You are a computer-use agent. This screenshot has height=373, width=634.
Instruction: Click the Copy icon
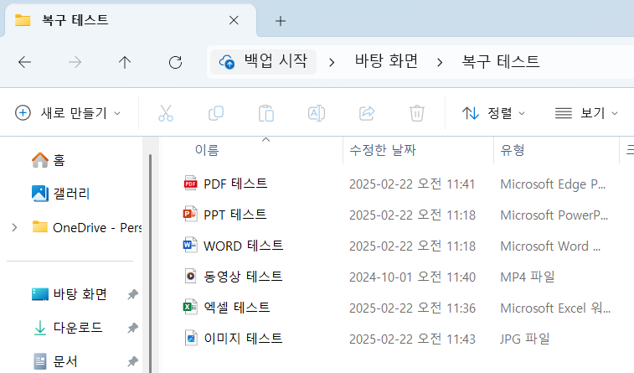coord(216,113)
